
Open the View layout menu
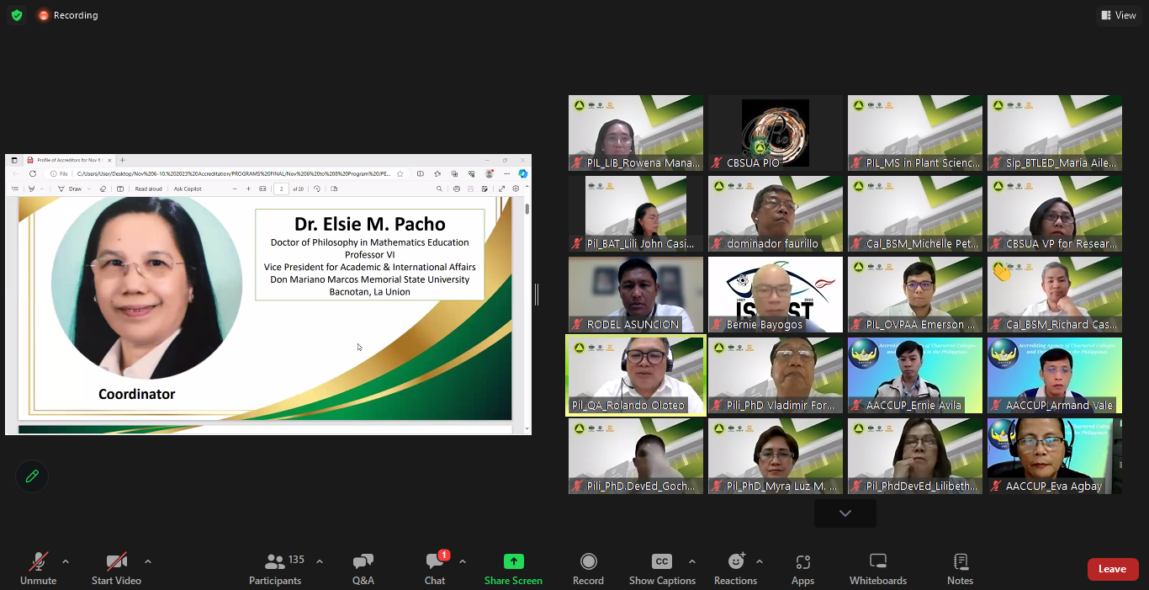point(1118,15)
